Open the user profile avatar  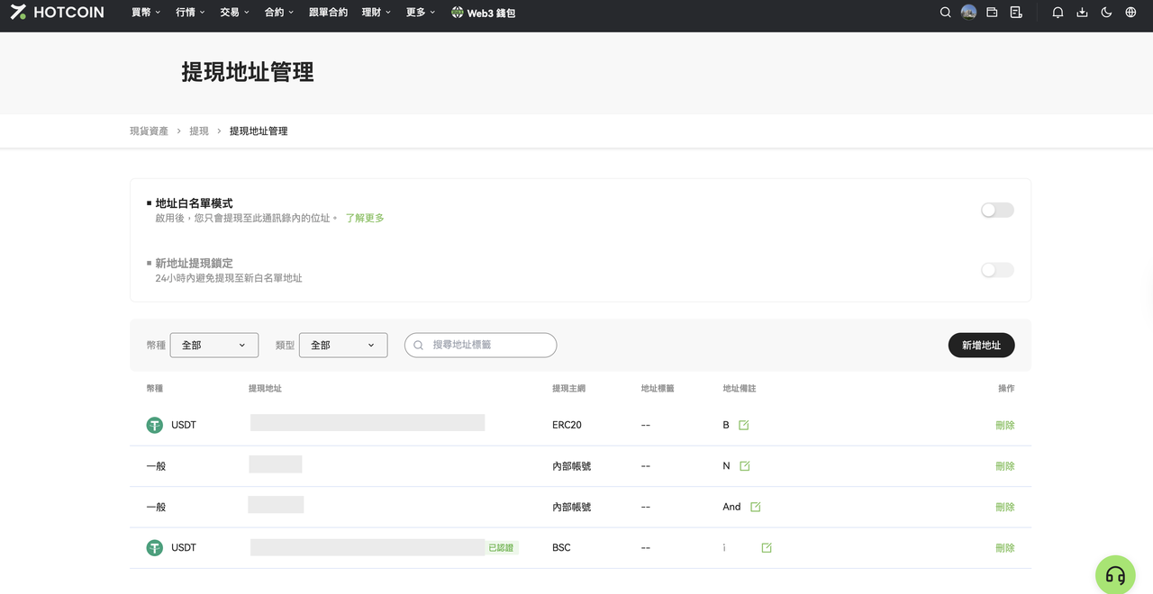968,13
